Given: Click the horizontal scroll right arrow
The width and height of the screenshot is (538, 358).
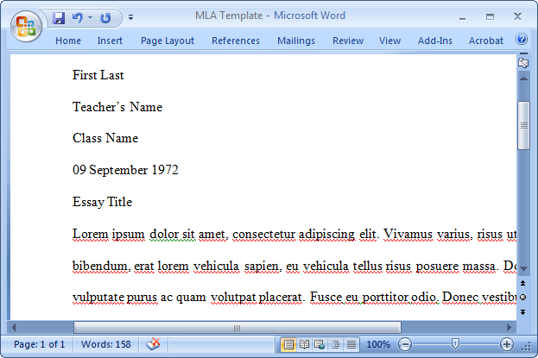Looking at the screenshot, I should [510, 328].
